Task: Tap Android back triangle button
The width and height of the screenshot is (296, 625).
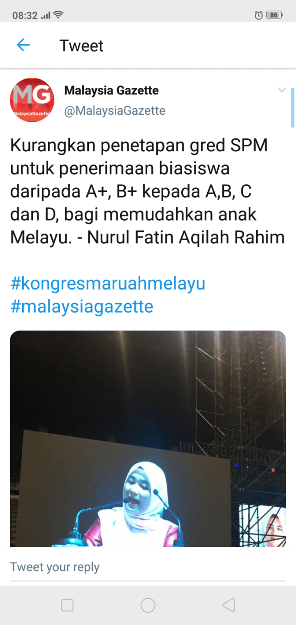Action: [228, 605]
